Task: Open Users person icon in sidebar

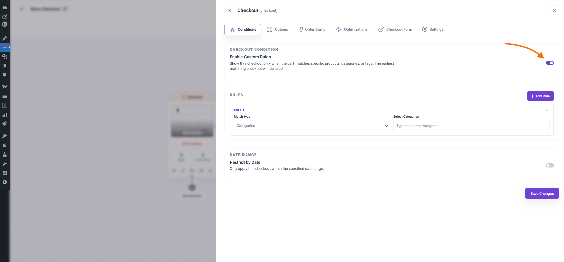Action: (5, 154)
